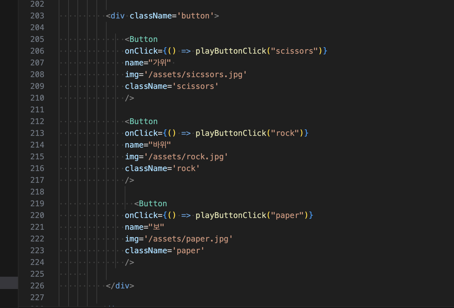Click line number 227 in the gutter
The image size is (454, 308).
(37, 297)
